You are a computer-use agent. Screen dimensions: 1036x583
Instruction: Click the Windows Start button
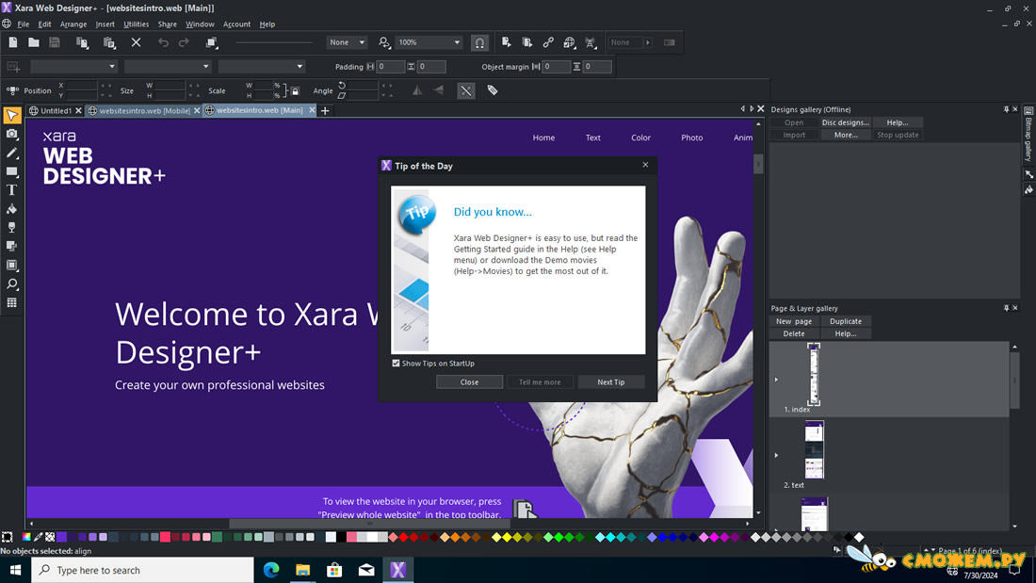pyautogui.click(x=15, y=570)
